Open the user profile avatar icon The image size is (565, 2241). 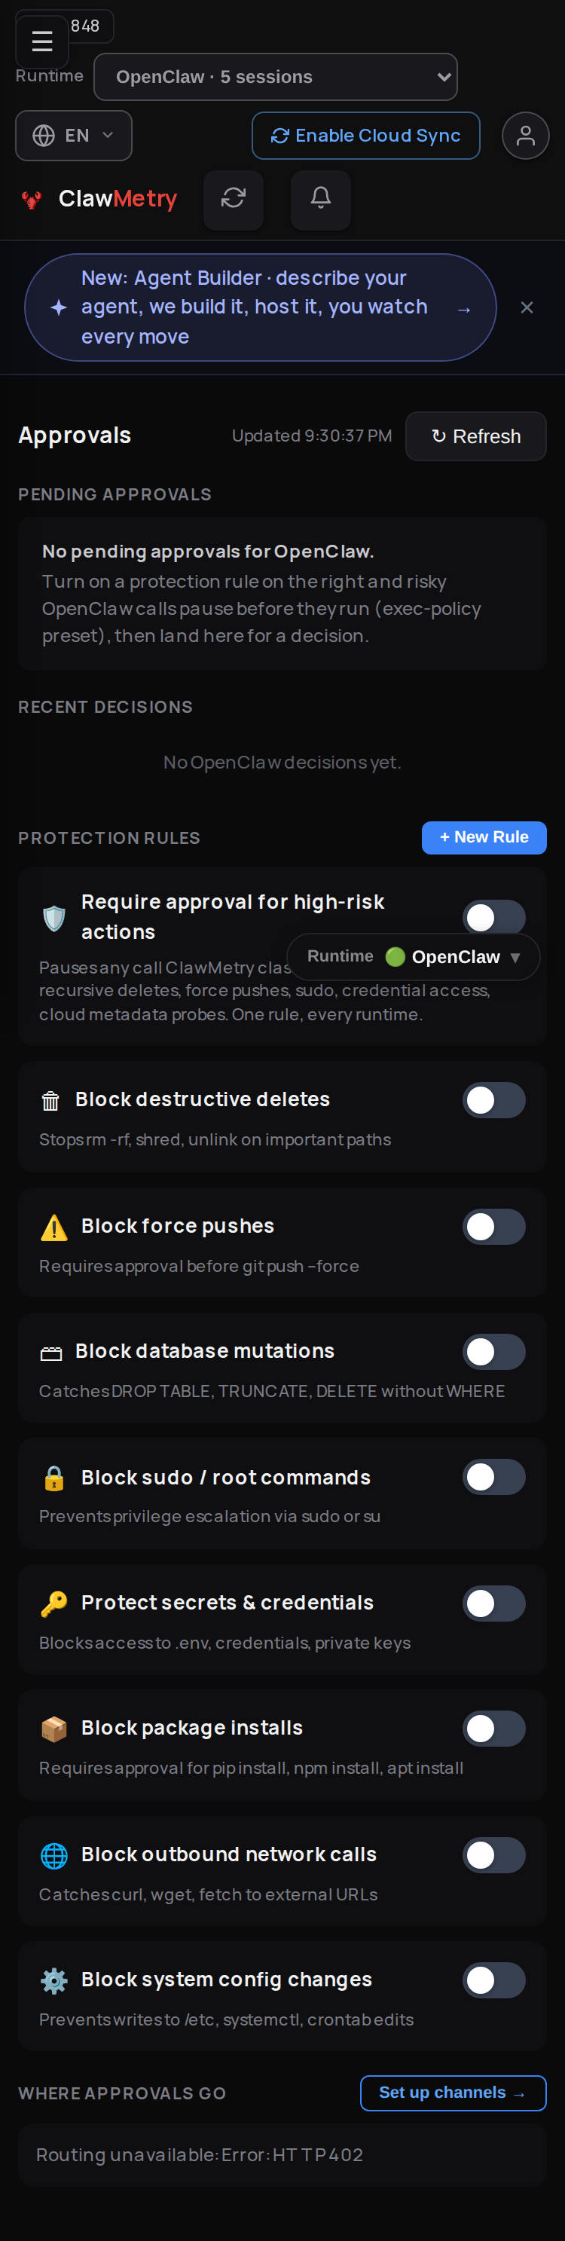(525, 136)
